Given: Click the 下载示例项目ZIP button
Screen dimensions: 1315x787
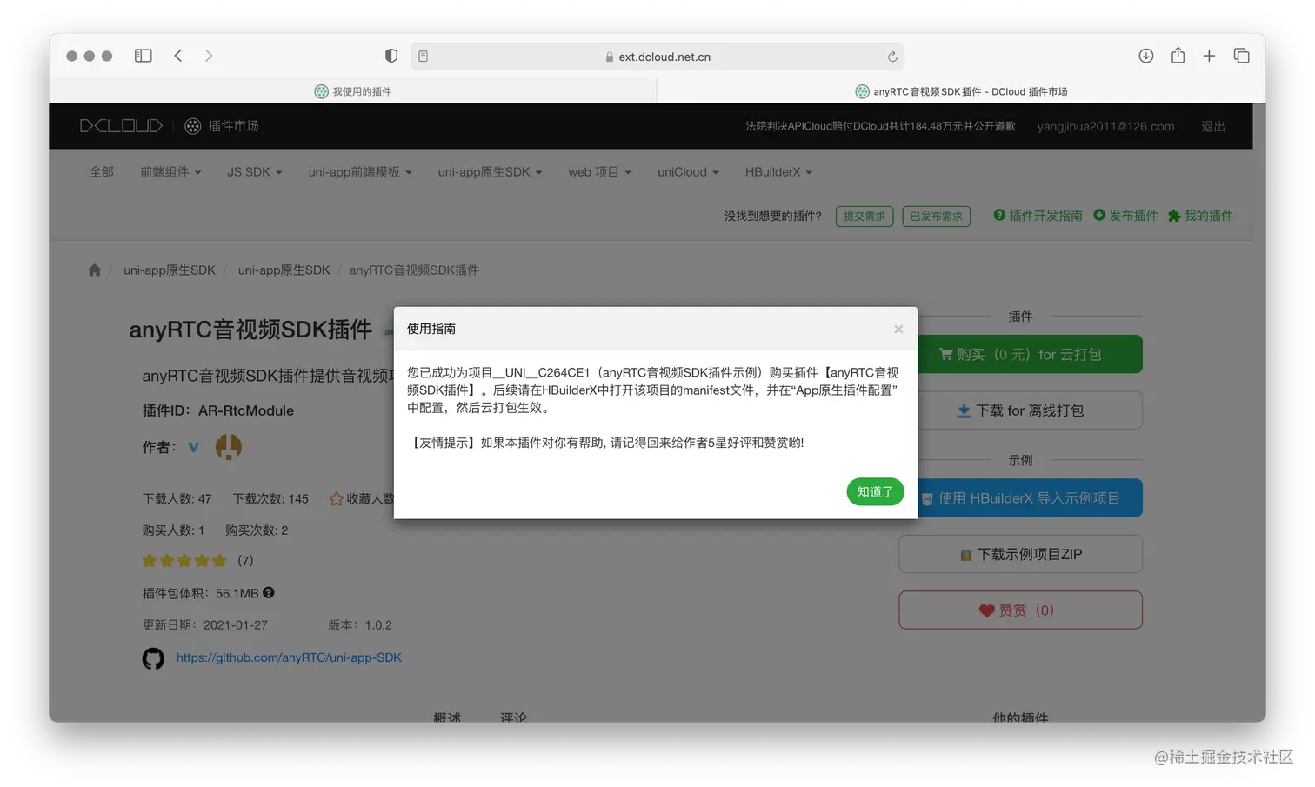Looking at the screenshot, I should 1021,554.
